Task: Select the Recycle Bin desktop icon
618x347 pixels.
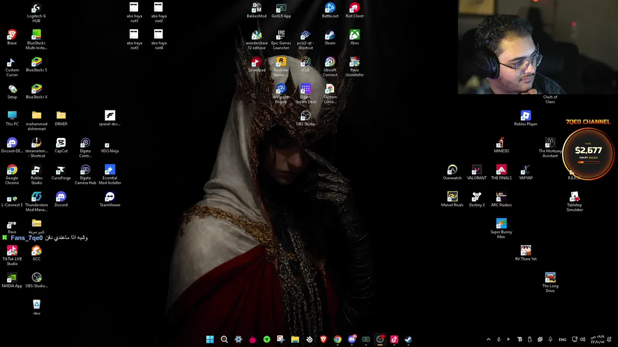Action: (36, 307)
